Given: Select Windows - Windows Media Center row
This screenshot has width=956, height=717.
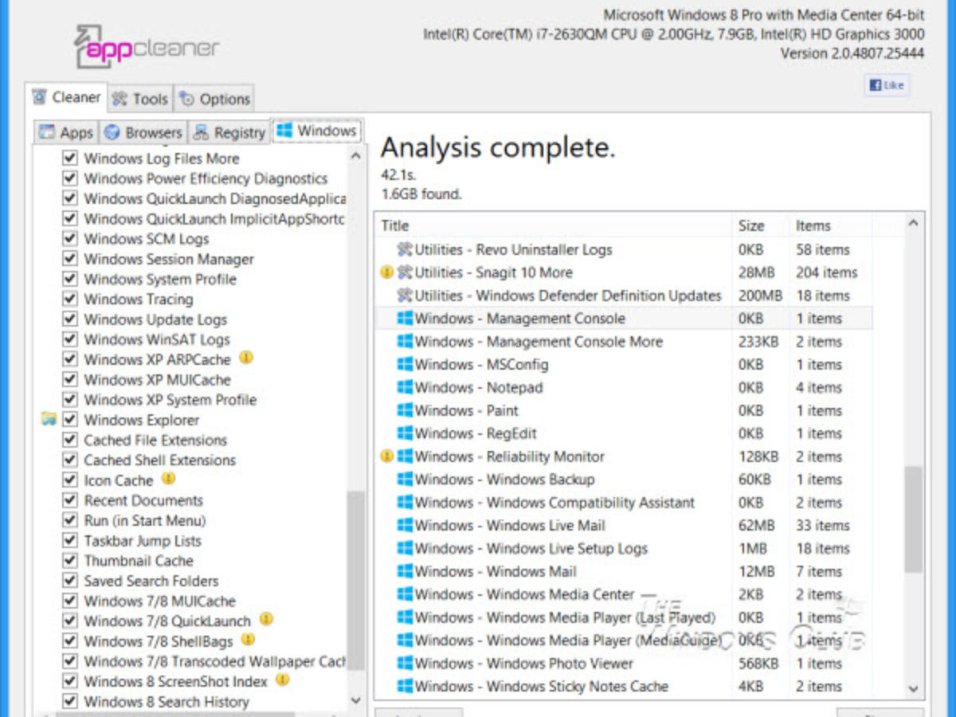Looking at the screenshot, I should tap(623, 594).
